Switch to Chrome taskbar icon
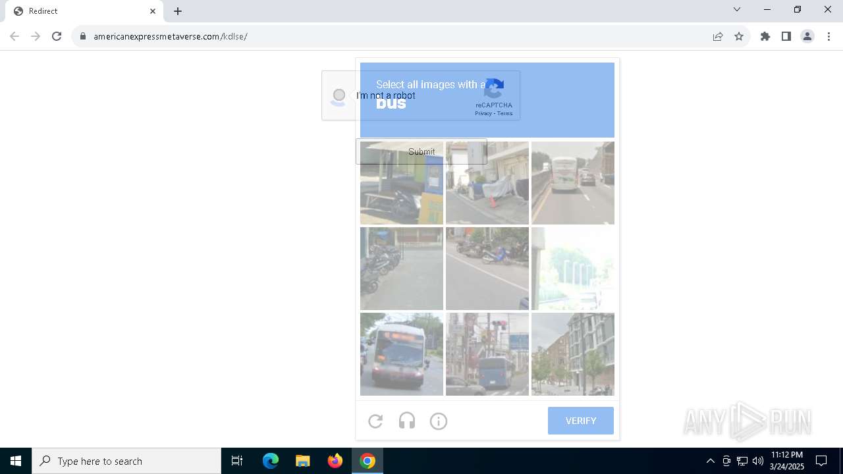 click(367, 461)
